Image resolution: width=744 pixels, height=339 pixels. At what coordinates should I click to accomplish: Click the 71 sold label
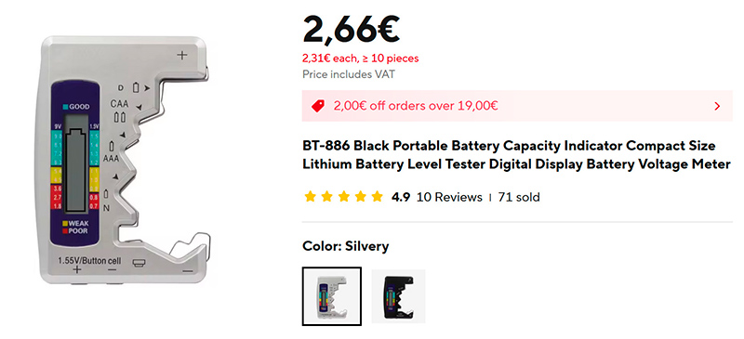519,197
